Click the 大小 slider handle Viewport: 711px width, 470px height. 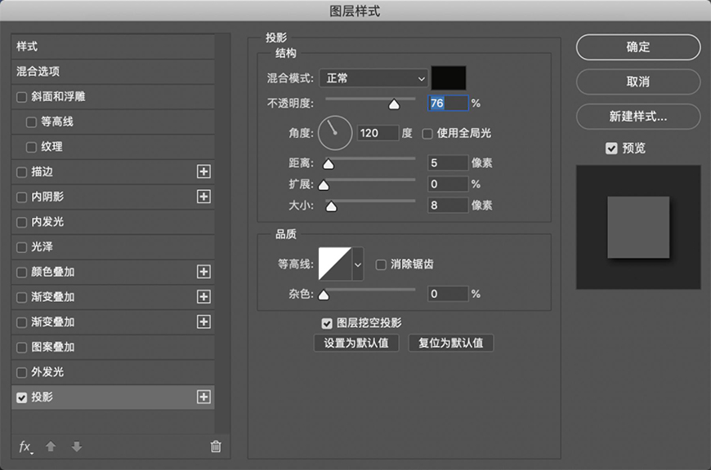(x=332, y=206)
